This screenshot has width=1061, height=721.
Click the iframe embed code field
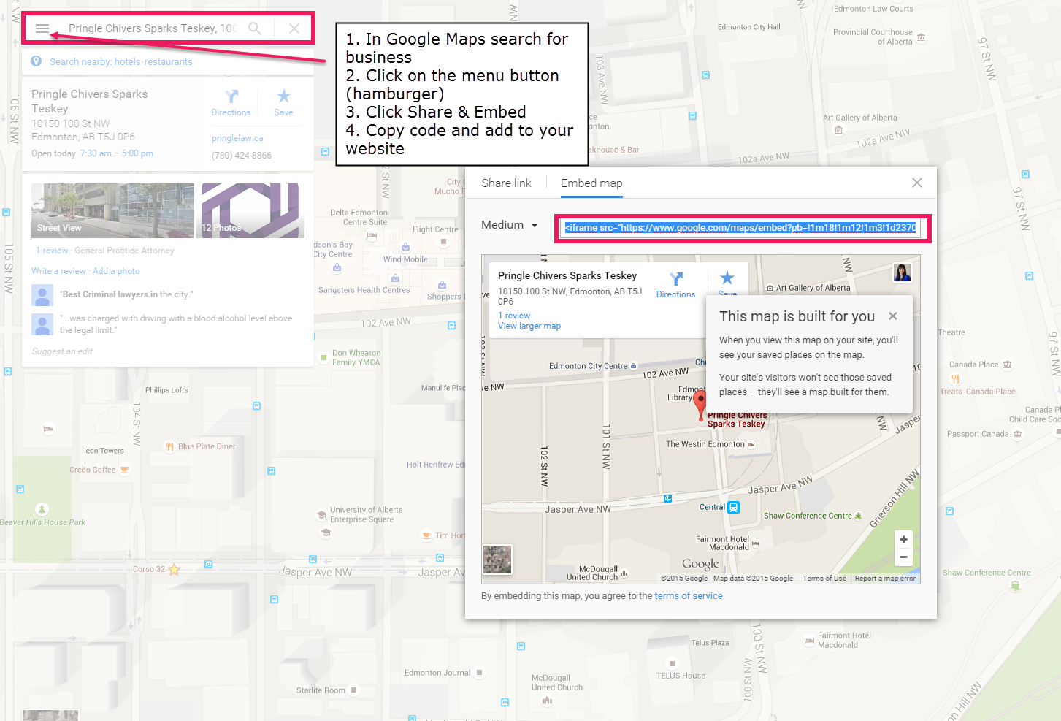740,228
